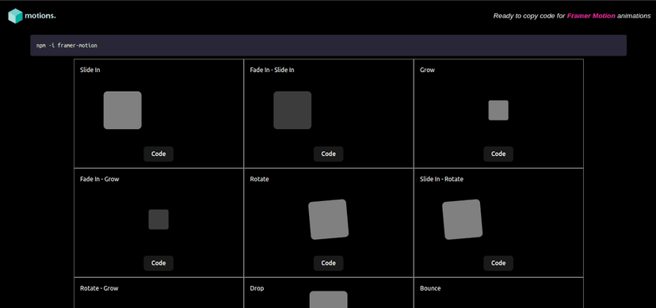This screenshot has width=656, height=308.
Task: Select the Bounce card title
Action: pyautogui.click(x=430, y=288)
